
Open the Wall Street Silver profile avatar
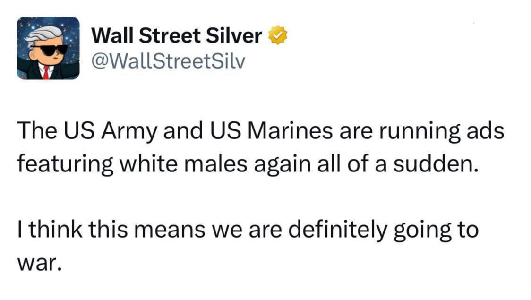(48, 48)
